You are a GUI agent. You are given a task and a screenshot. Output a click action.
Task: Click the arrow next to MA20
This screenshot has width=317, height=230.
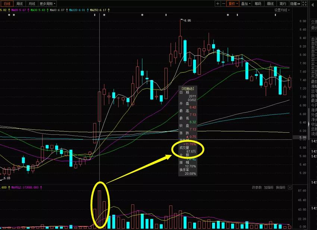[28, 10]
